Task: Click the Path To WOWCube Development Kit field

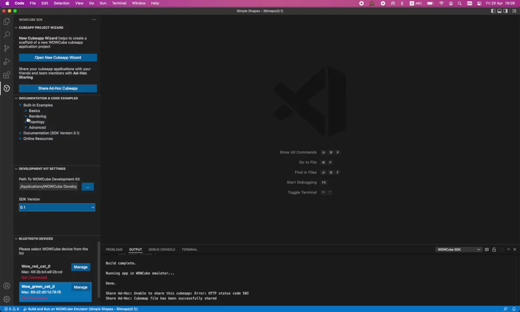Action: point(49,186)
